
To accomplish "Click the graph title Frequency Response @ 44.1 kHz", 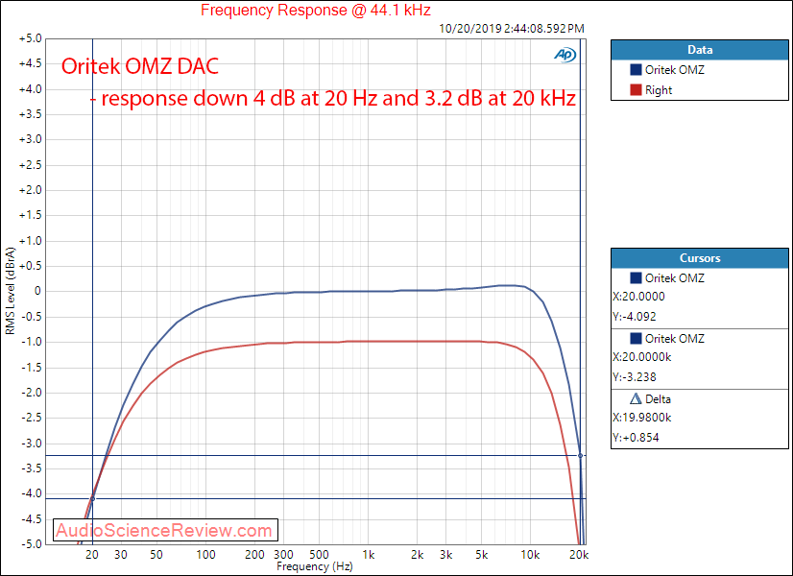I will tap(316, 10).
